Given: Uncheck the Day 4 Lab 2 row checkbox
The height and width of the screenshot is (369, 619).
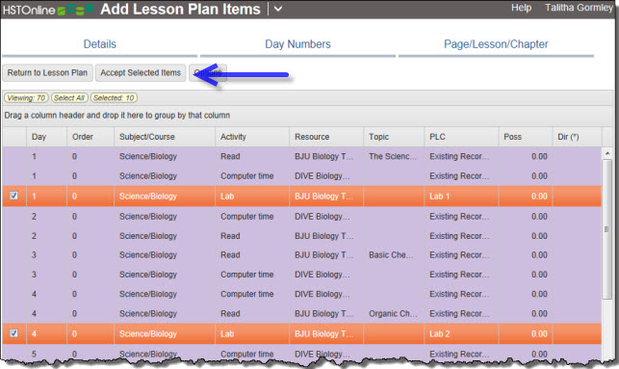Looking at the screenshot, I should coord(13,333).
